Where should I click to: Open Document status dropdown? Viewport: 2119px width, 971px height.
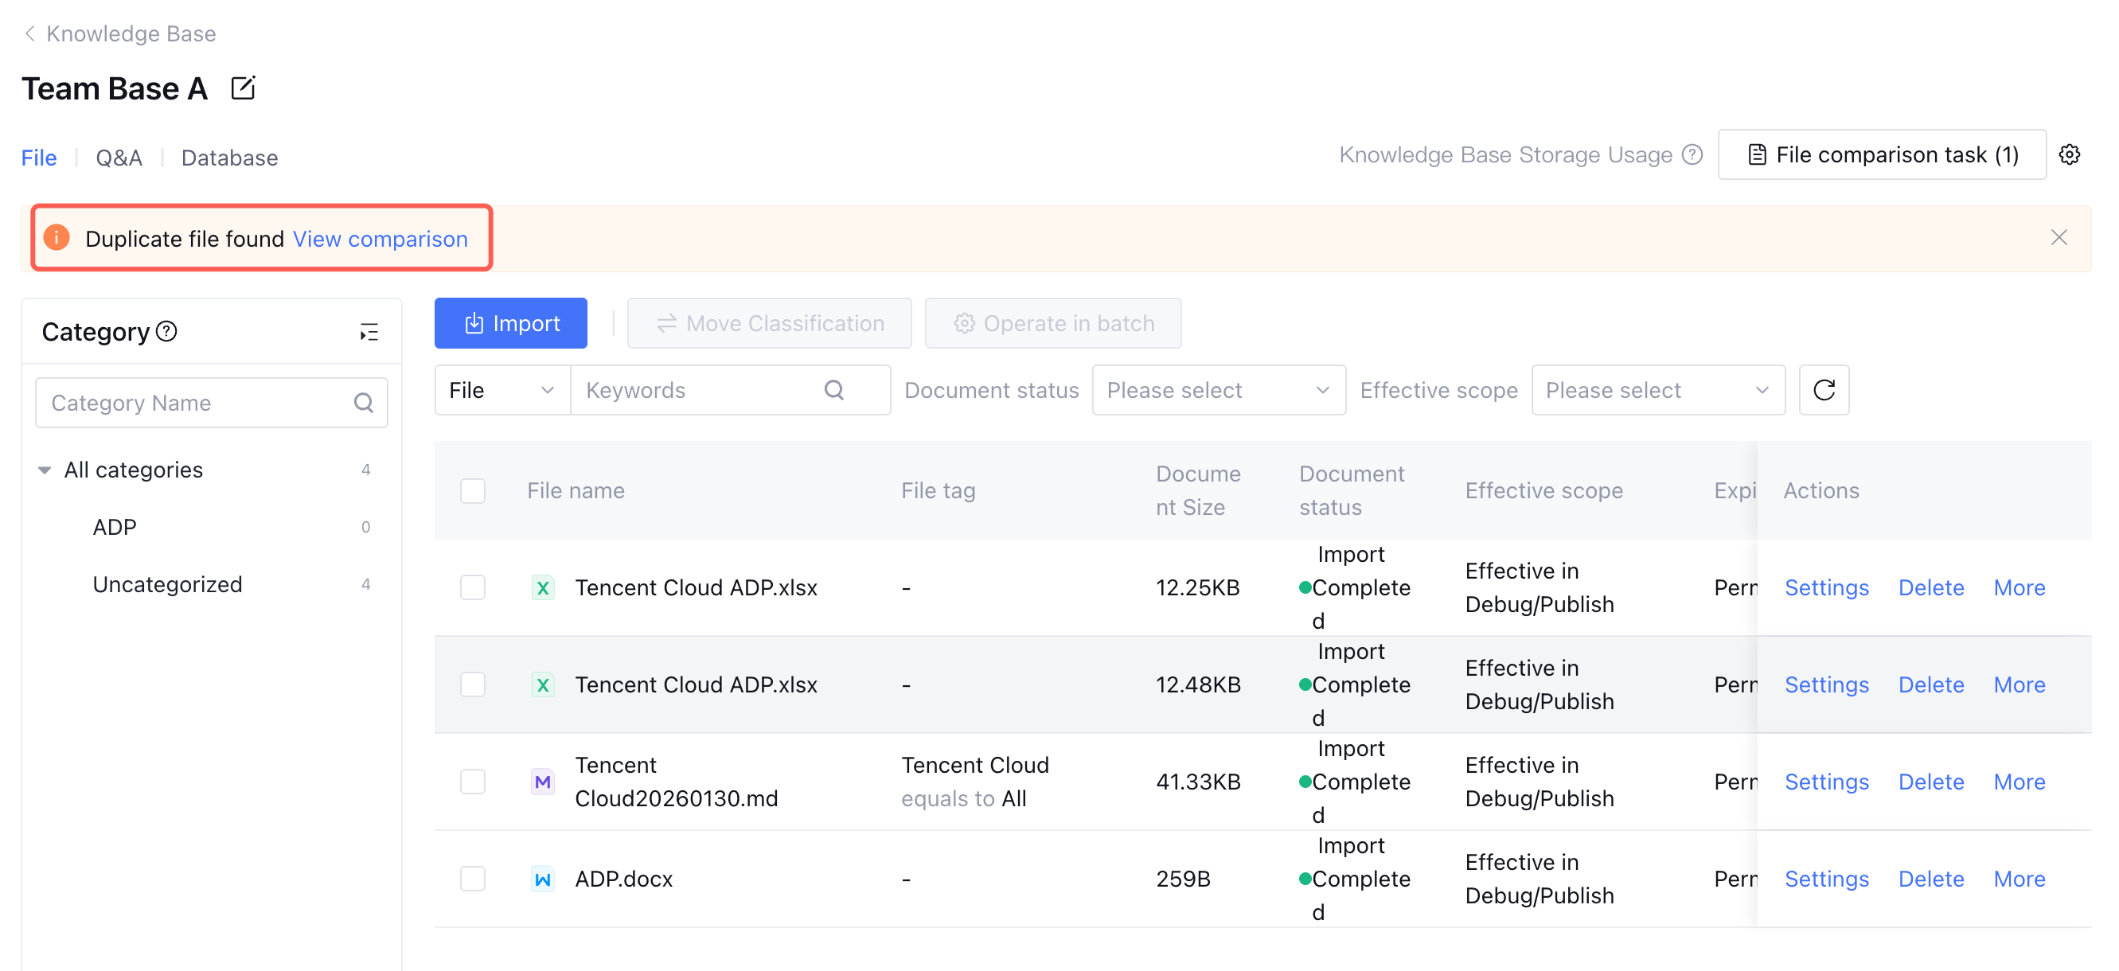coord(1217,390)
